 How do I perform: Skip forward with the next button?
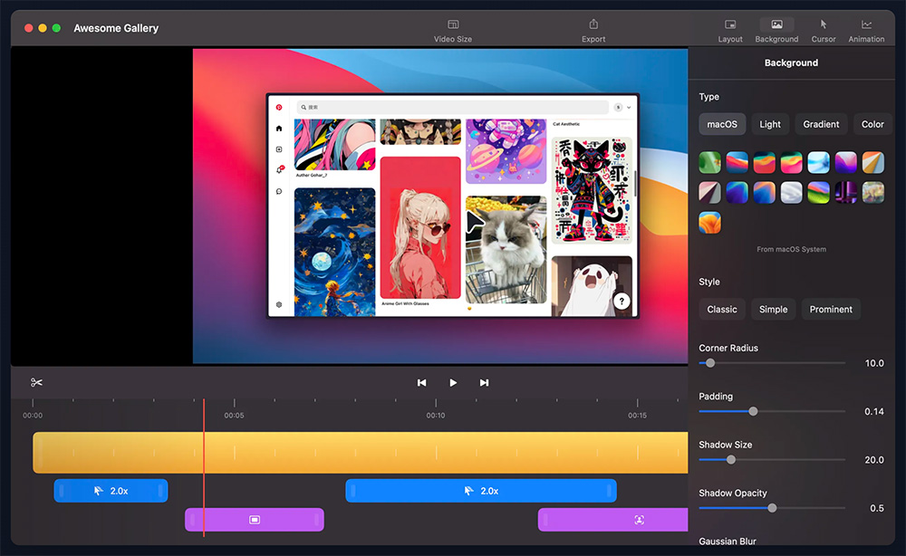484,383
